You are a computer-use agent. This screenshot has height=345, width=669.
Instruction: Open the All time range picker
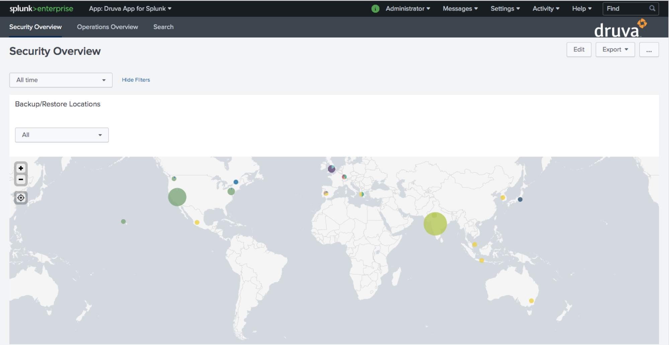pos(61,80)
